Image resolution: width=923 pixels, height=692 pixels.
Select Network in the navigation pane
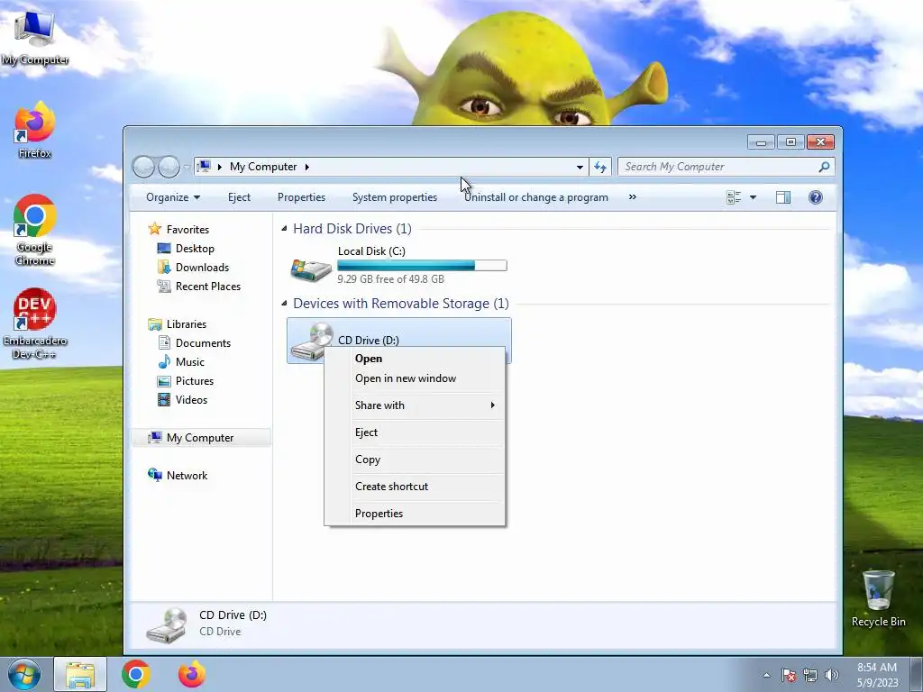[187, 476]
